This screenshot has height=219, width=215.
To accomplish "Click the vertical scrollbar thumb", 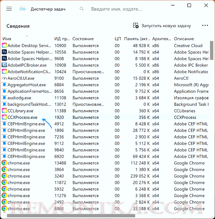I will [212, 50].
